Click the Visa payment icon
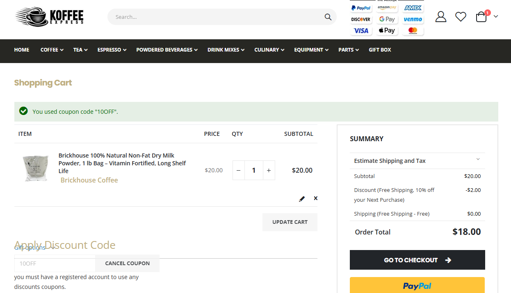 tap(360, 30)
